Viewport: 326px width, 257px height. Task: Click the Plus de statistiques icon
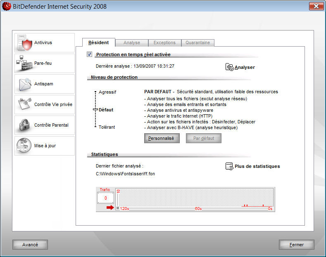click(x=230, y=166)
